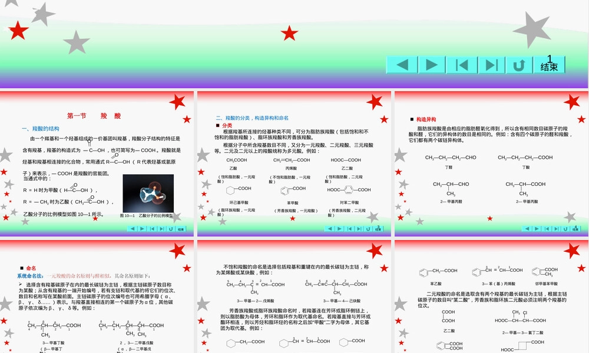Image resolution: width=589 pixels, height=353 pixels.
Task: Click heading 一、羧酸的结构
Action: tap(40, 129)
